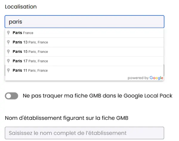Click the grey 'France' text of the first suggestion
Image resolution: width=179 pixels, height=141 pixels.
(28, 33)
